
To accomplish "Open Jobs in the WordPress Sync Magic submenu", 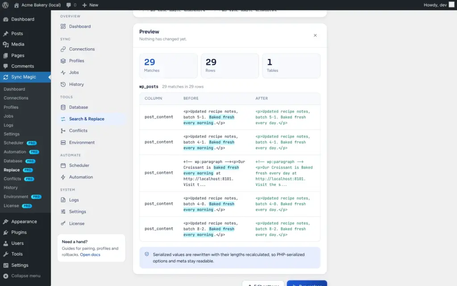I will [x=8, y=116].
